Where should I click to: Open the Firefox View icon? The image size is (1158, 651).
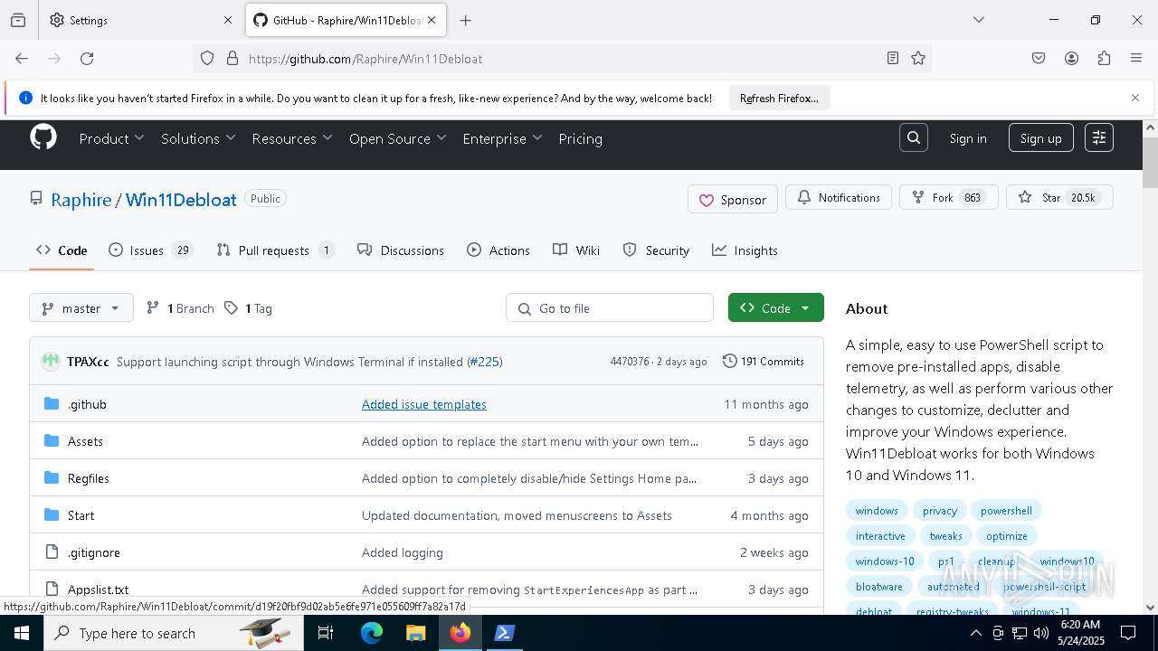tap(18, 20)
